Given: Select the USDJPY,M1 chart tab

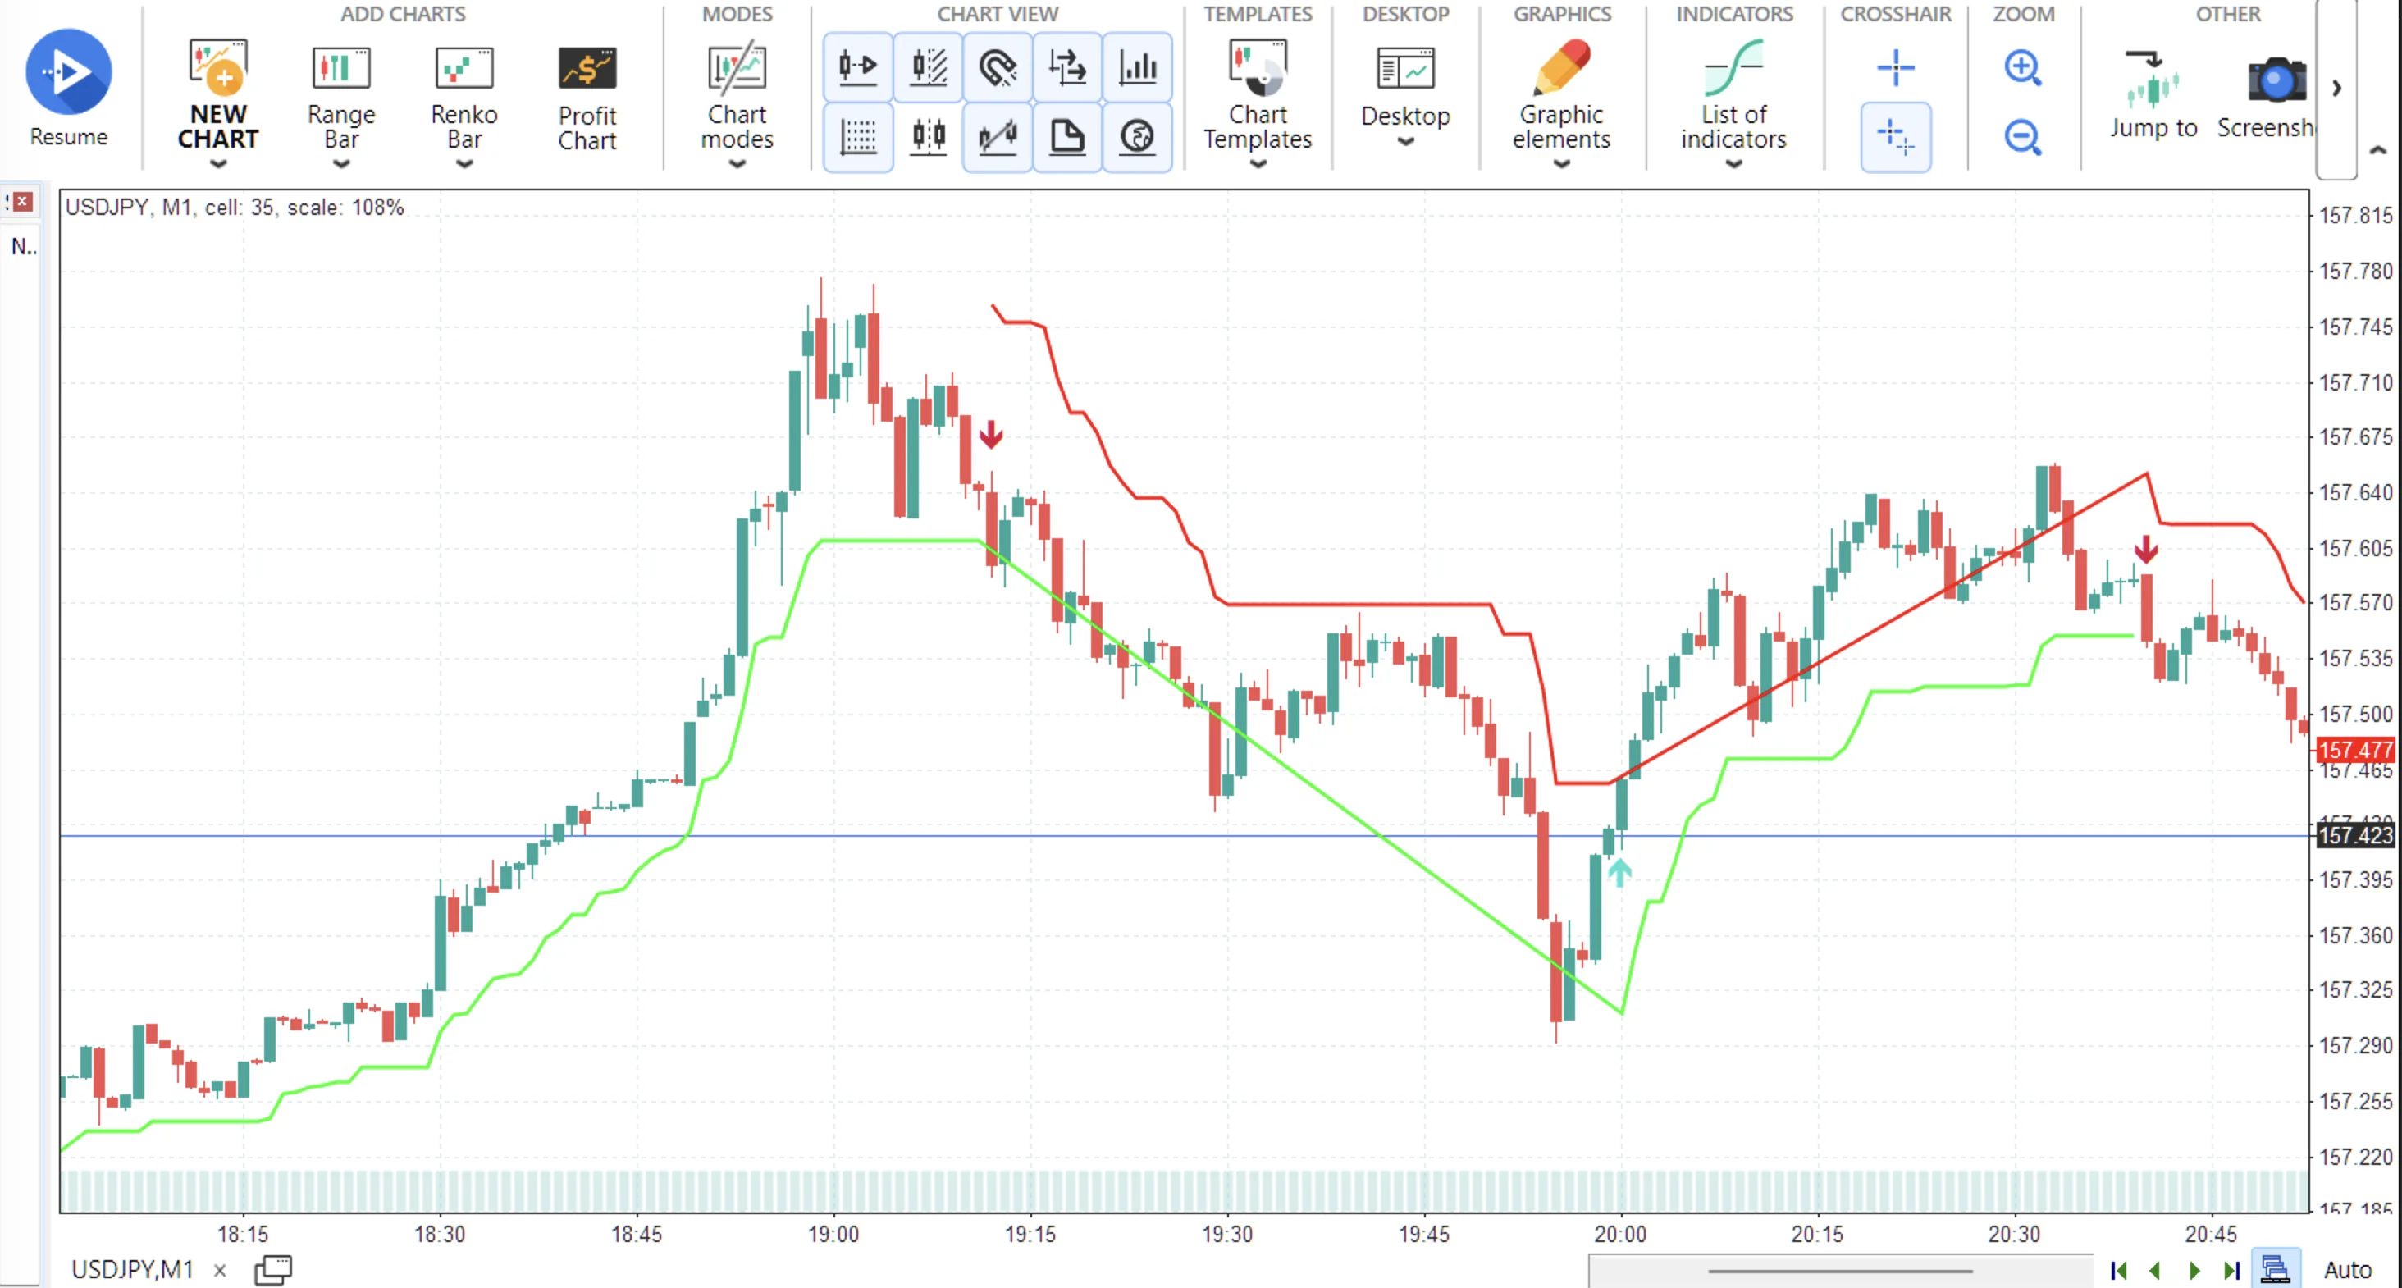Looking at the screenshot, I should (132, 1269).
